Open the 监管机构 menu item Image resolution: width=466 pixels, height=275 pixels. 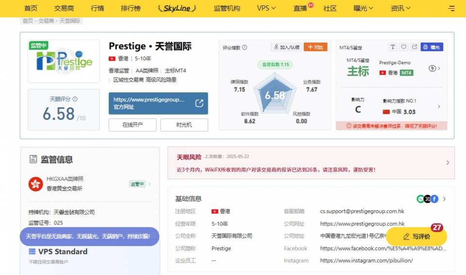pos(227,8)
